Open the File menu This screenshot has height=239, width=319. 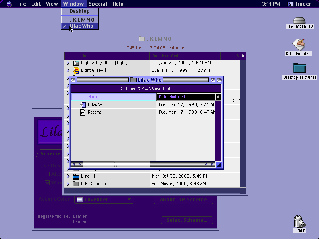tap(22, 4)
